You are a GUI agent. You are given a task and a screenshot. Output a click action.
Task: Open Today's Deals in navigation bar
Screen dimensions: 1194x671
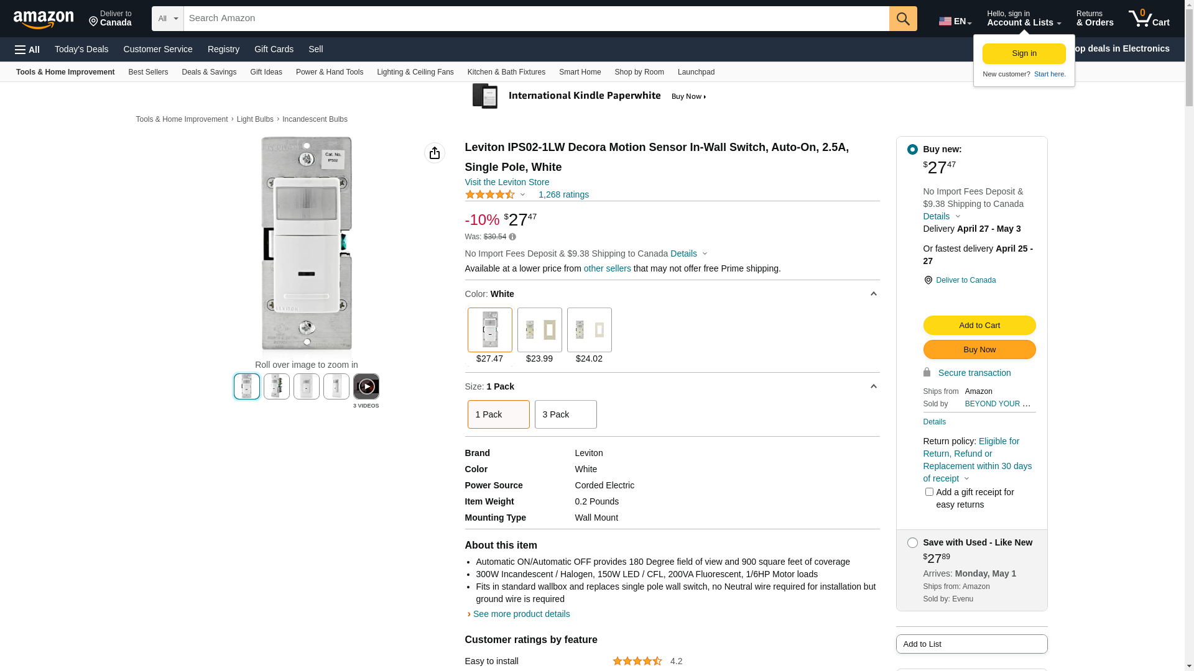81,49
